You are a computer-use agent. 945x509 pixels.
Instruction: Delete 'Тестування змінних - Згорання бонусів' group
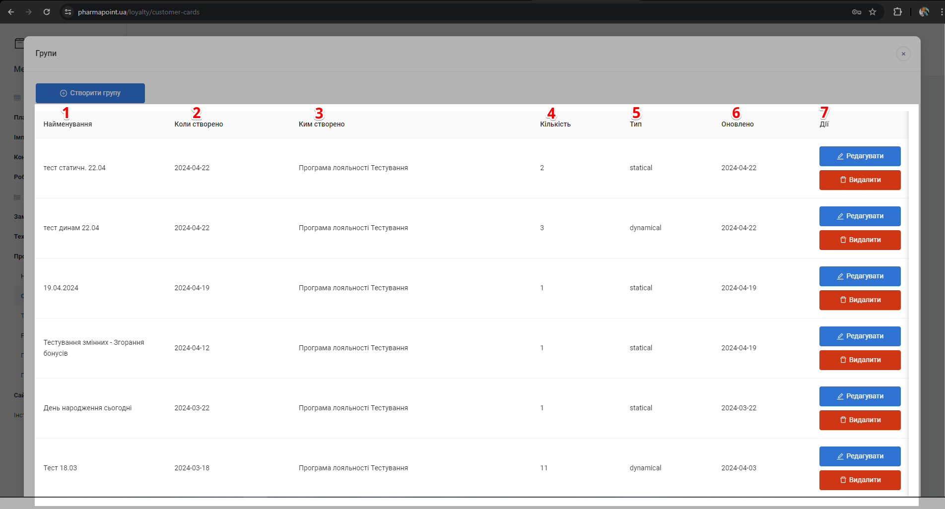coord(860,360)
